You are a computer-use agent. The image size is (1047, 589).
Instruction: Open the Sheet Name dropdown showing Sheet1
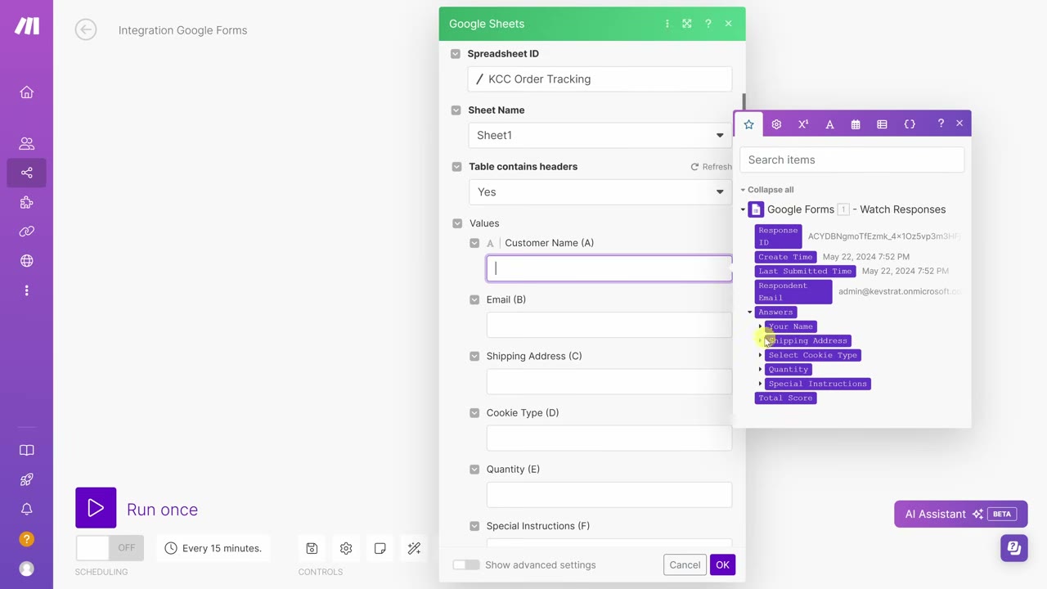[600, 135]
